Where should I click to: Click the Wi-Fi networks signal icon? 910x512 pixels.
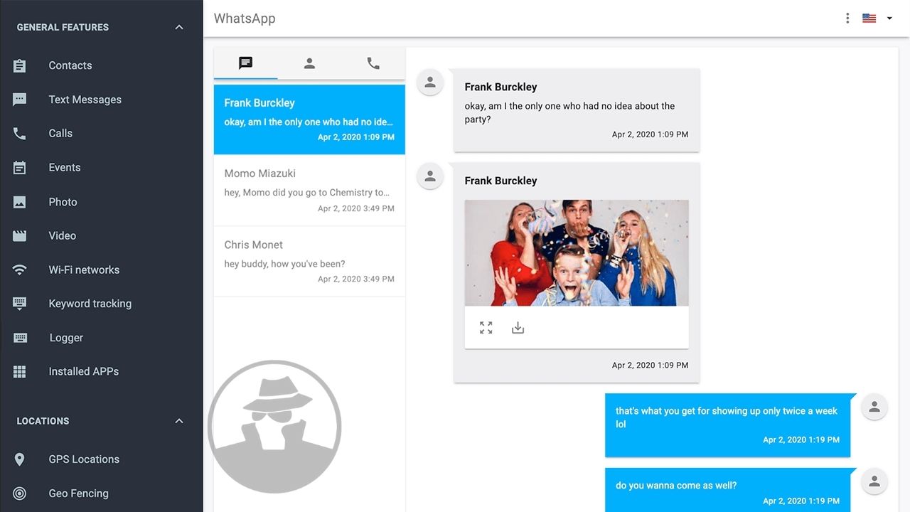19,270
